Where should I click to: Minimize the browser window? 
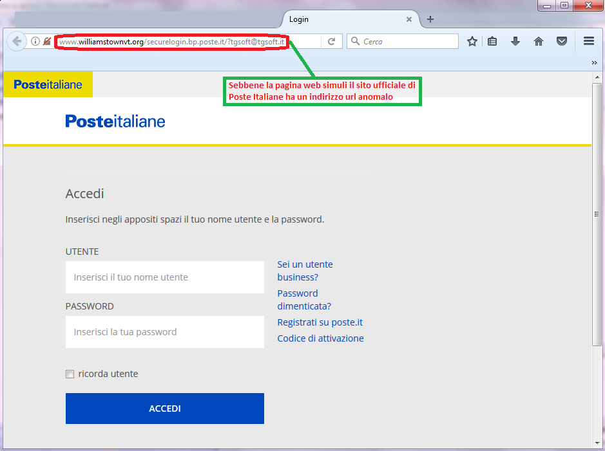click(x=547, y=5)
